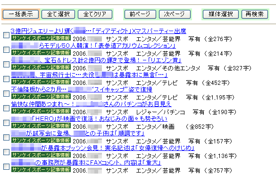The image size is (276, 174).
Task: Select all articles with 全て選択
Action: (x=58, y=14)
